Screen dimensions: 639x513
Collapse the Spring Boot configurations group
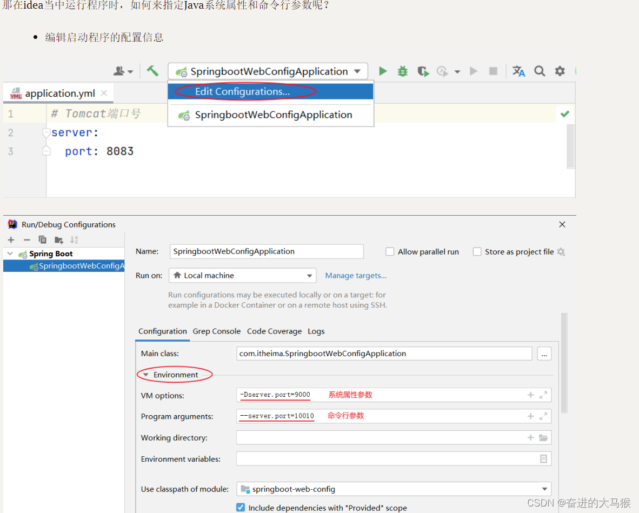tap(9, 254)
